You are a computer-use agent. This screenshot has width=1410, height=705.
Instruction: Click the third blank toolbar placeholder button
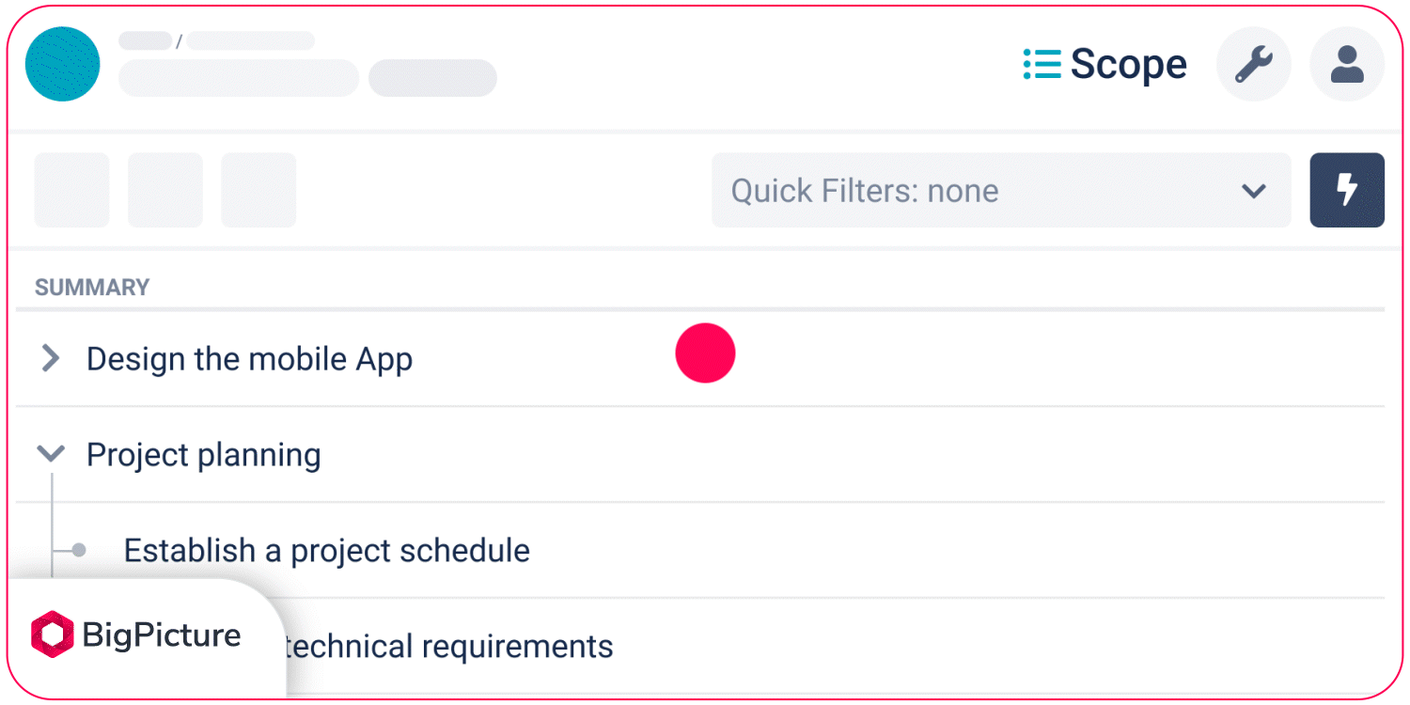[258, 190]
